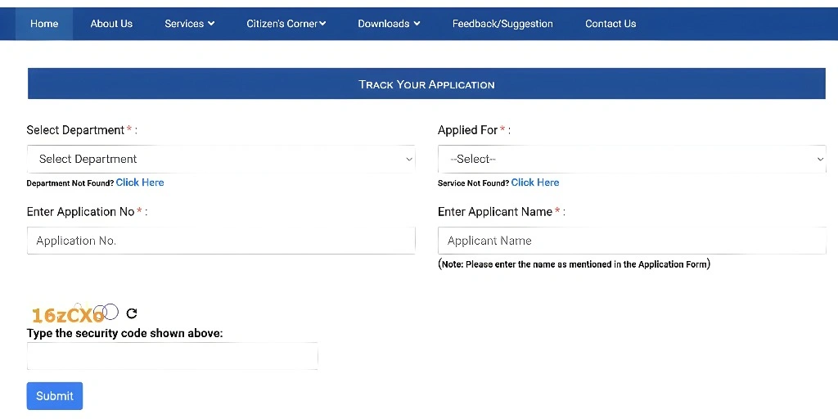Click Here link for Department Not Found
This screenshot has width=838, height=419.
tap(140, 182)
